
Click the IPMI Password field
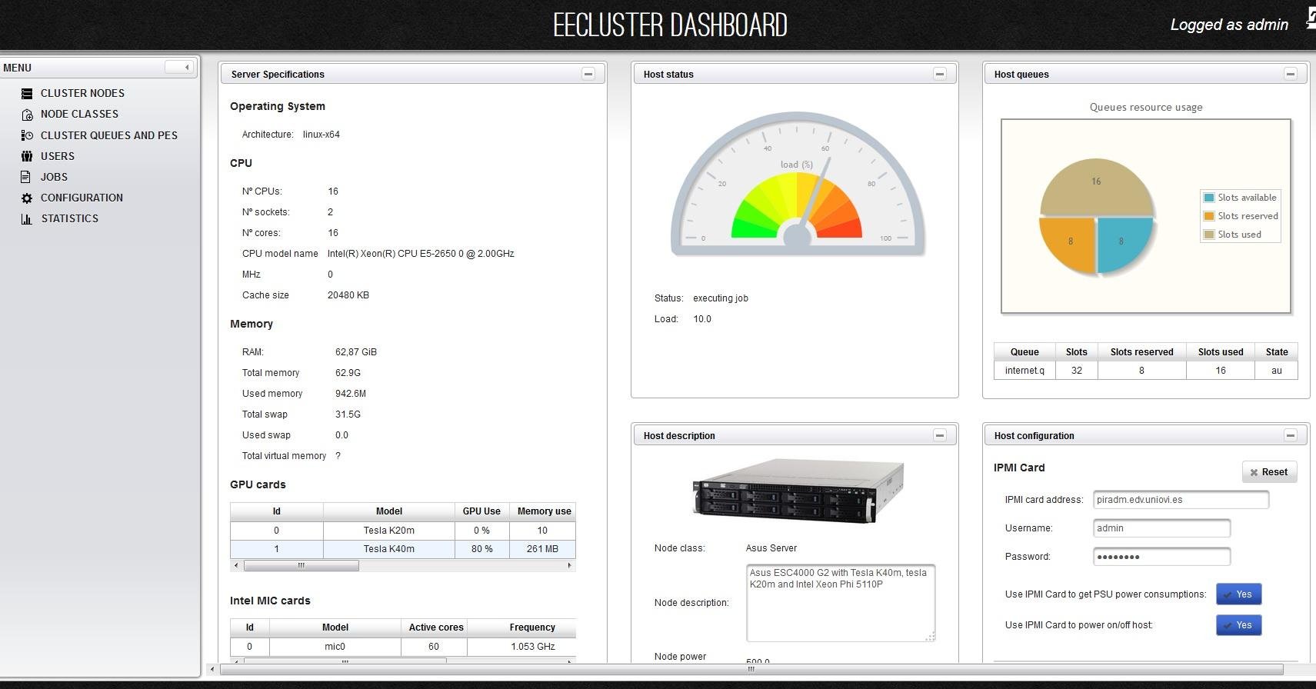pyautogui.click(x=1161, y=557)
